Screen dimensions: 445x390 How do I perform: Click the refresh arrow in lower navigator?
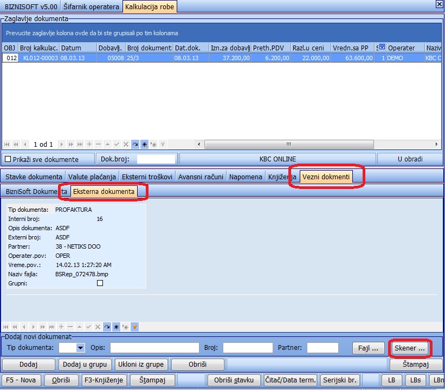107,327
